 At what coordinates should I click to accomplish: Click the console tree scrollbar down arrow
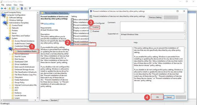[38, 98]
